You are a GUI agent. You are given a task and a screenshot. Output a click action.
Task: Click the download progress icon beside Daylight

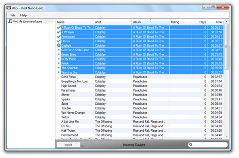[x=59, y=45]
